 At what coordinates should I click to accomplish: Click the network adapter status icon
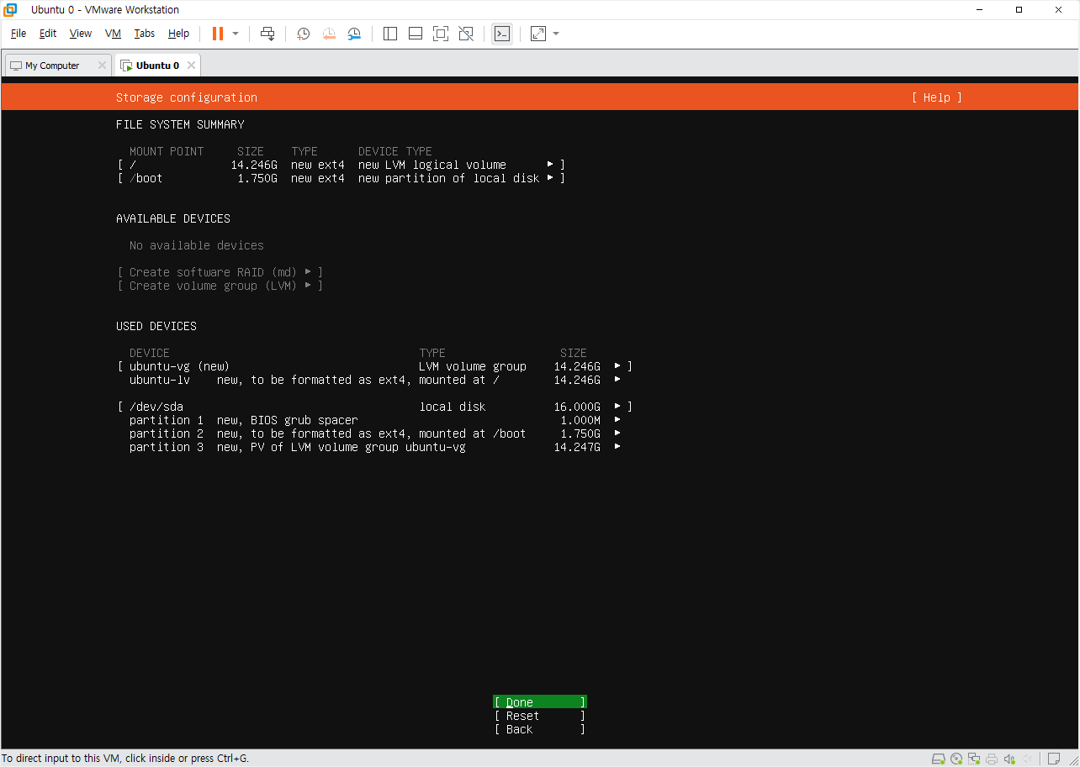[x=975, y=759]
